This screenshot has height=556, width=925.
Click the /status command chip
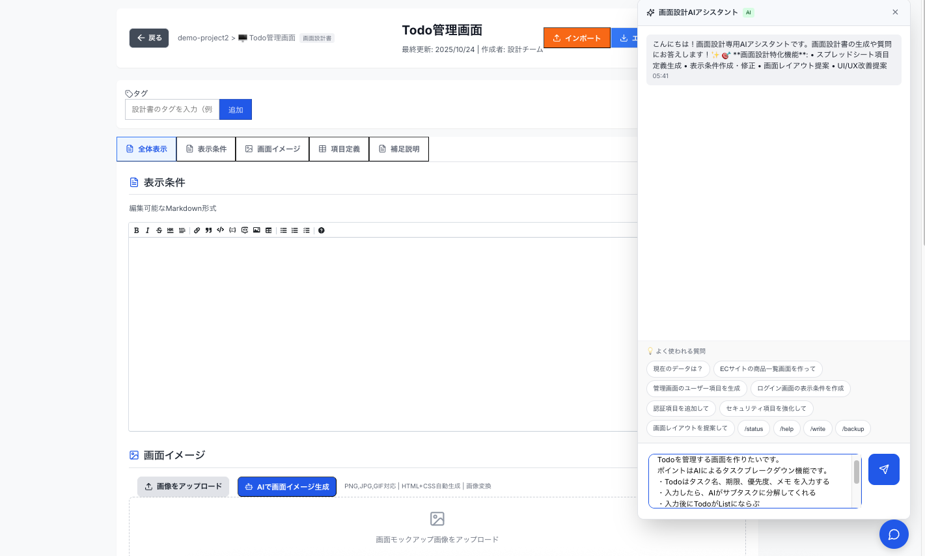click(754, 429)
